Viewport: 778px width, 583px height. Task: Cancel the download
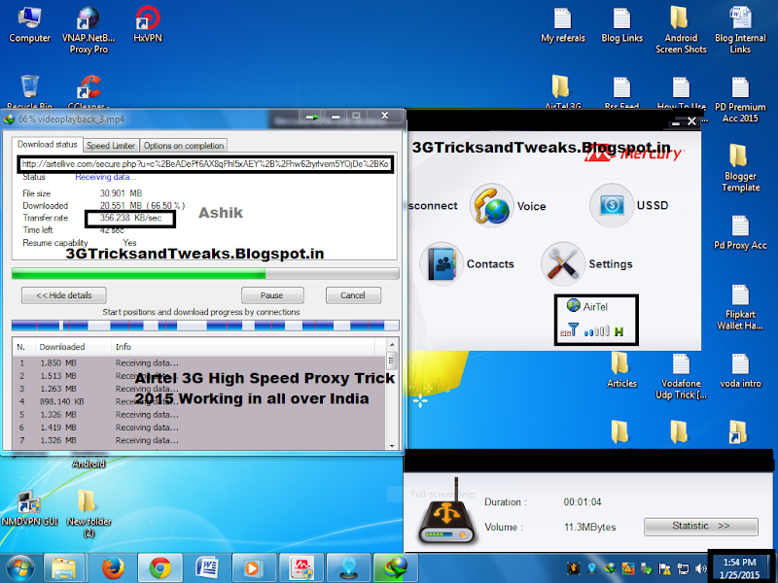coord(353,295)
